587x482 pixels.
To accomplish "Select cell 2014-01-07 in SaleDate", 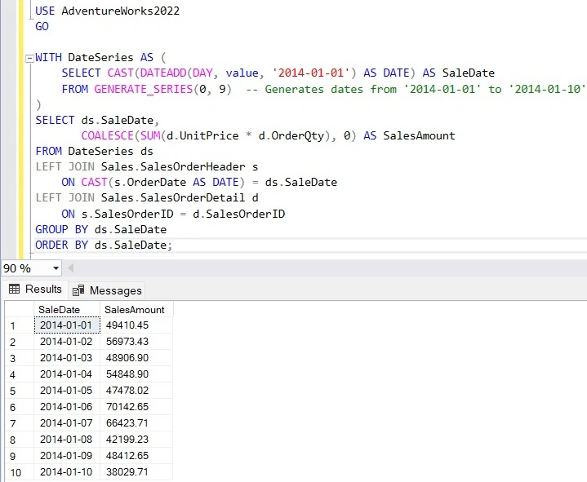I will 67,423.
